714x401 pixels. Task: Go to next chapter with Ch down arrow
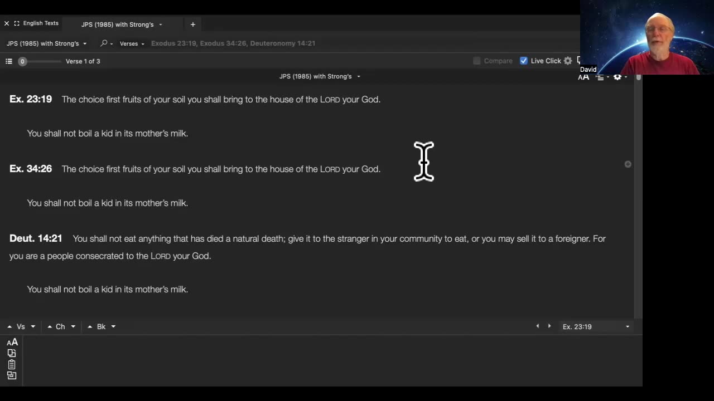73,327
